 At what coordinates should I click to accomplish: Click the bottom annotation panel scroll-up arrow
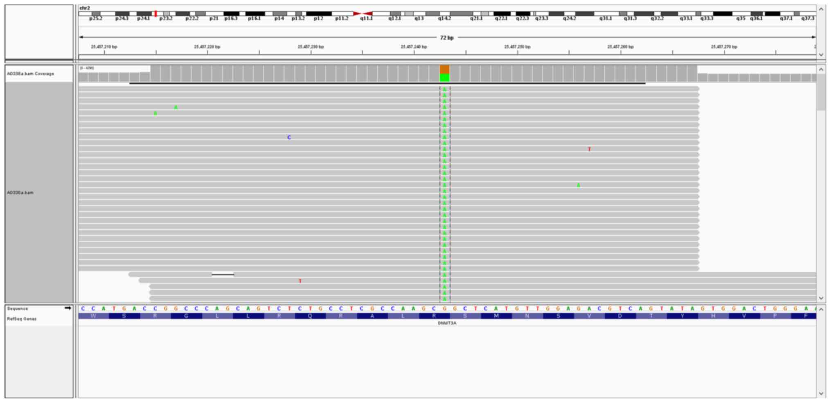[x=821, y=310]
